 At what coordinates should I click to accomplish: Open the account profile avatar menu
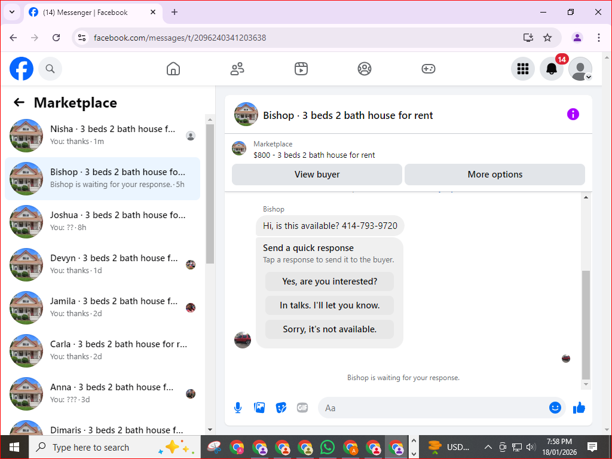click(x=580, y=69)
